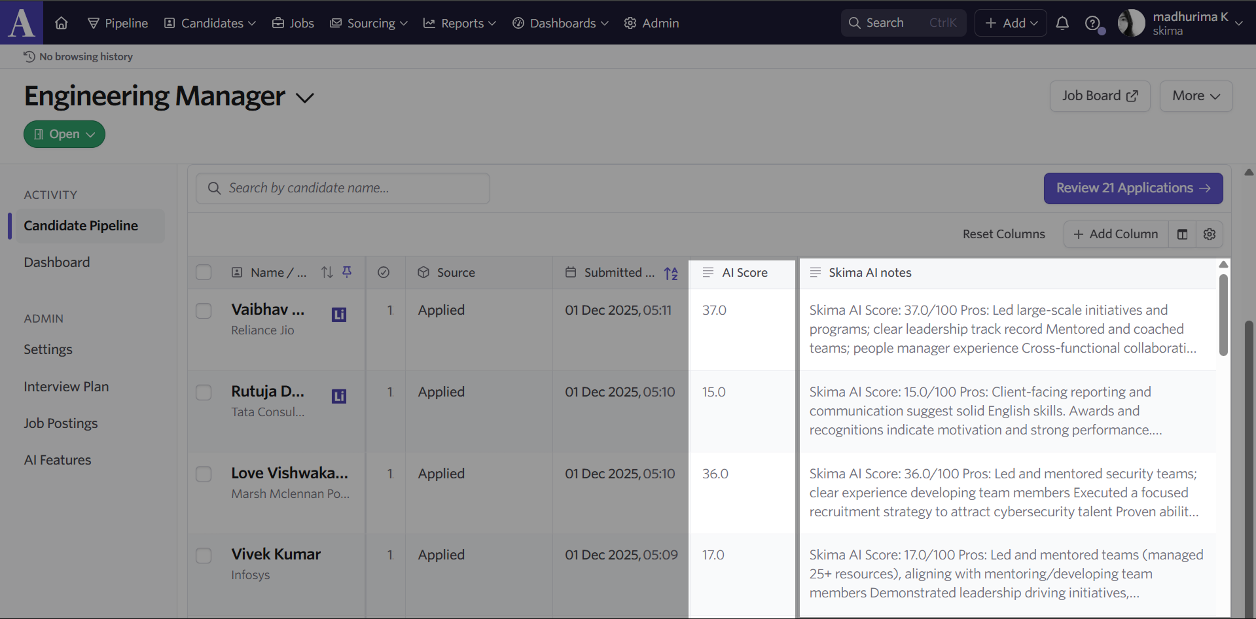Screen dimensions: 1256x619
Task: Check the select-all header checkbox
Action: [x=204, y=272]
